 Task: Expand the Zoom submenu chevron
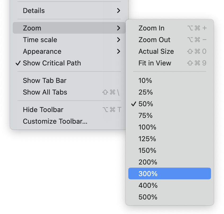pos(118,28)
